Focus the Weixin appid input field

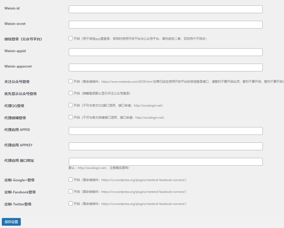pos(166,52)
